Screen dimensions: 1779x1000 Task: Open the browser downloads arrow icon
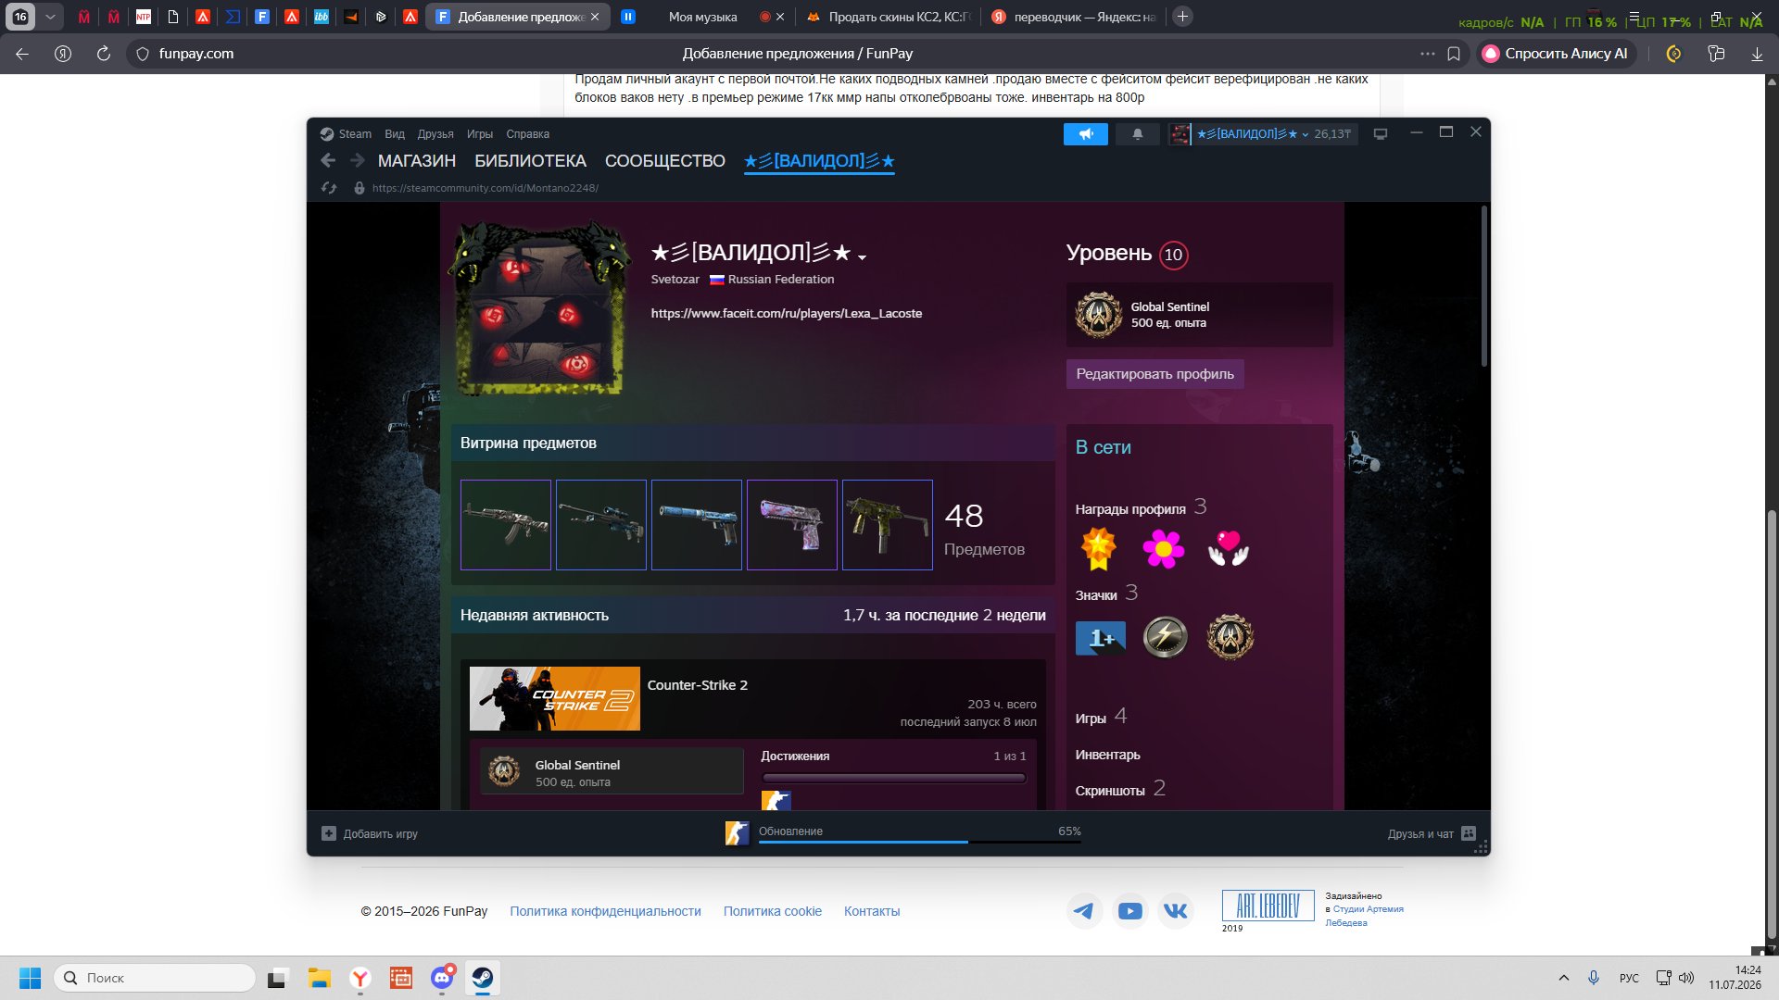[x=1757, y=54]
